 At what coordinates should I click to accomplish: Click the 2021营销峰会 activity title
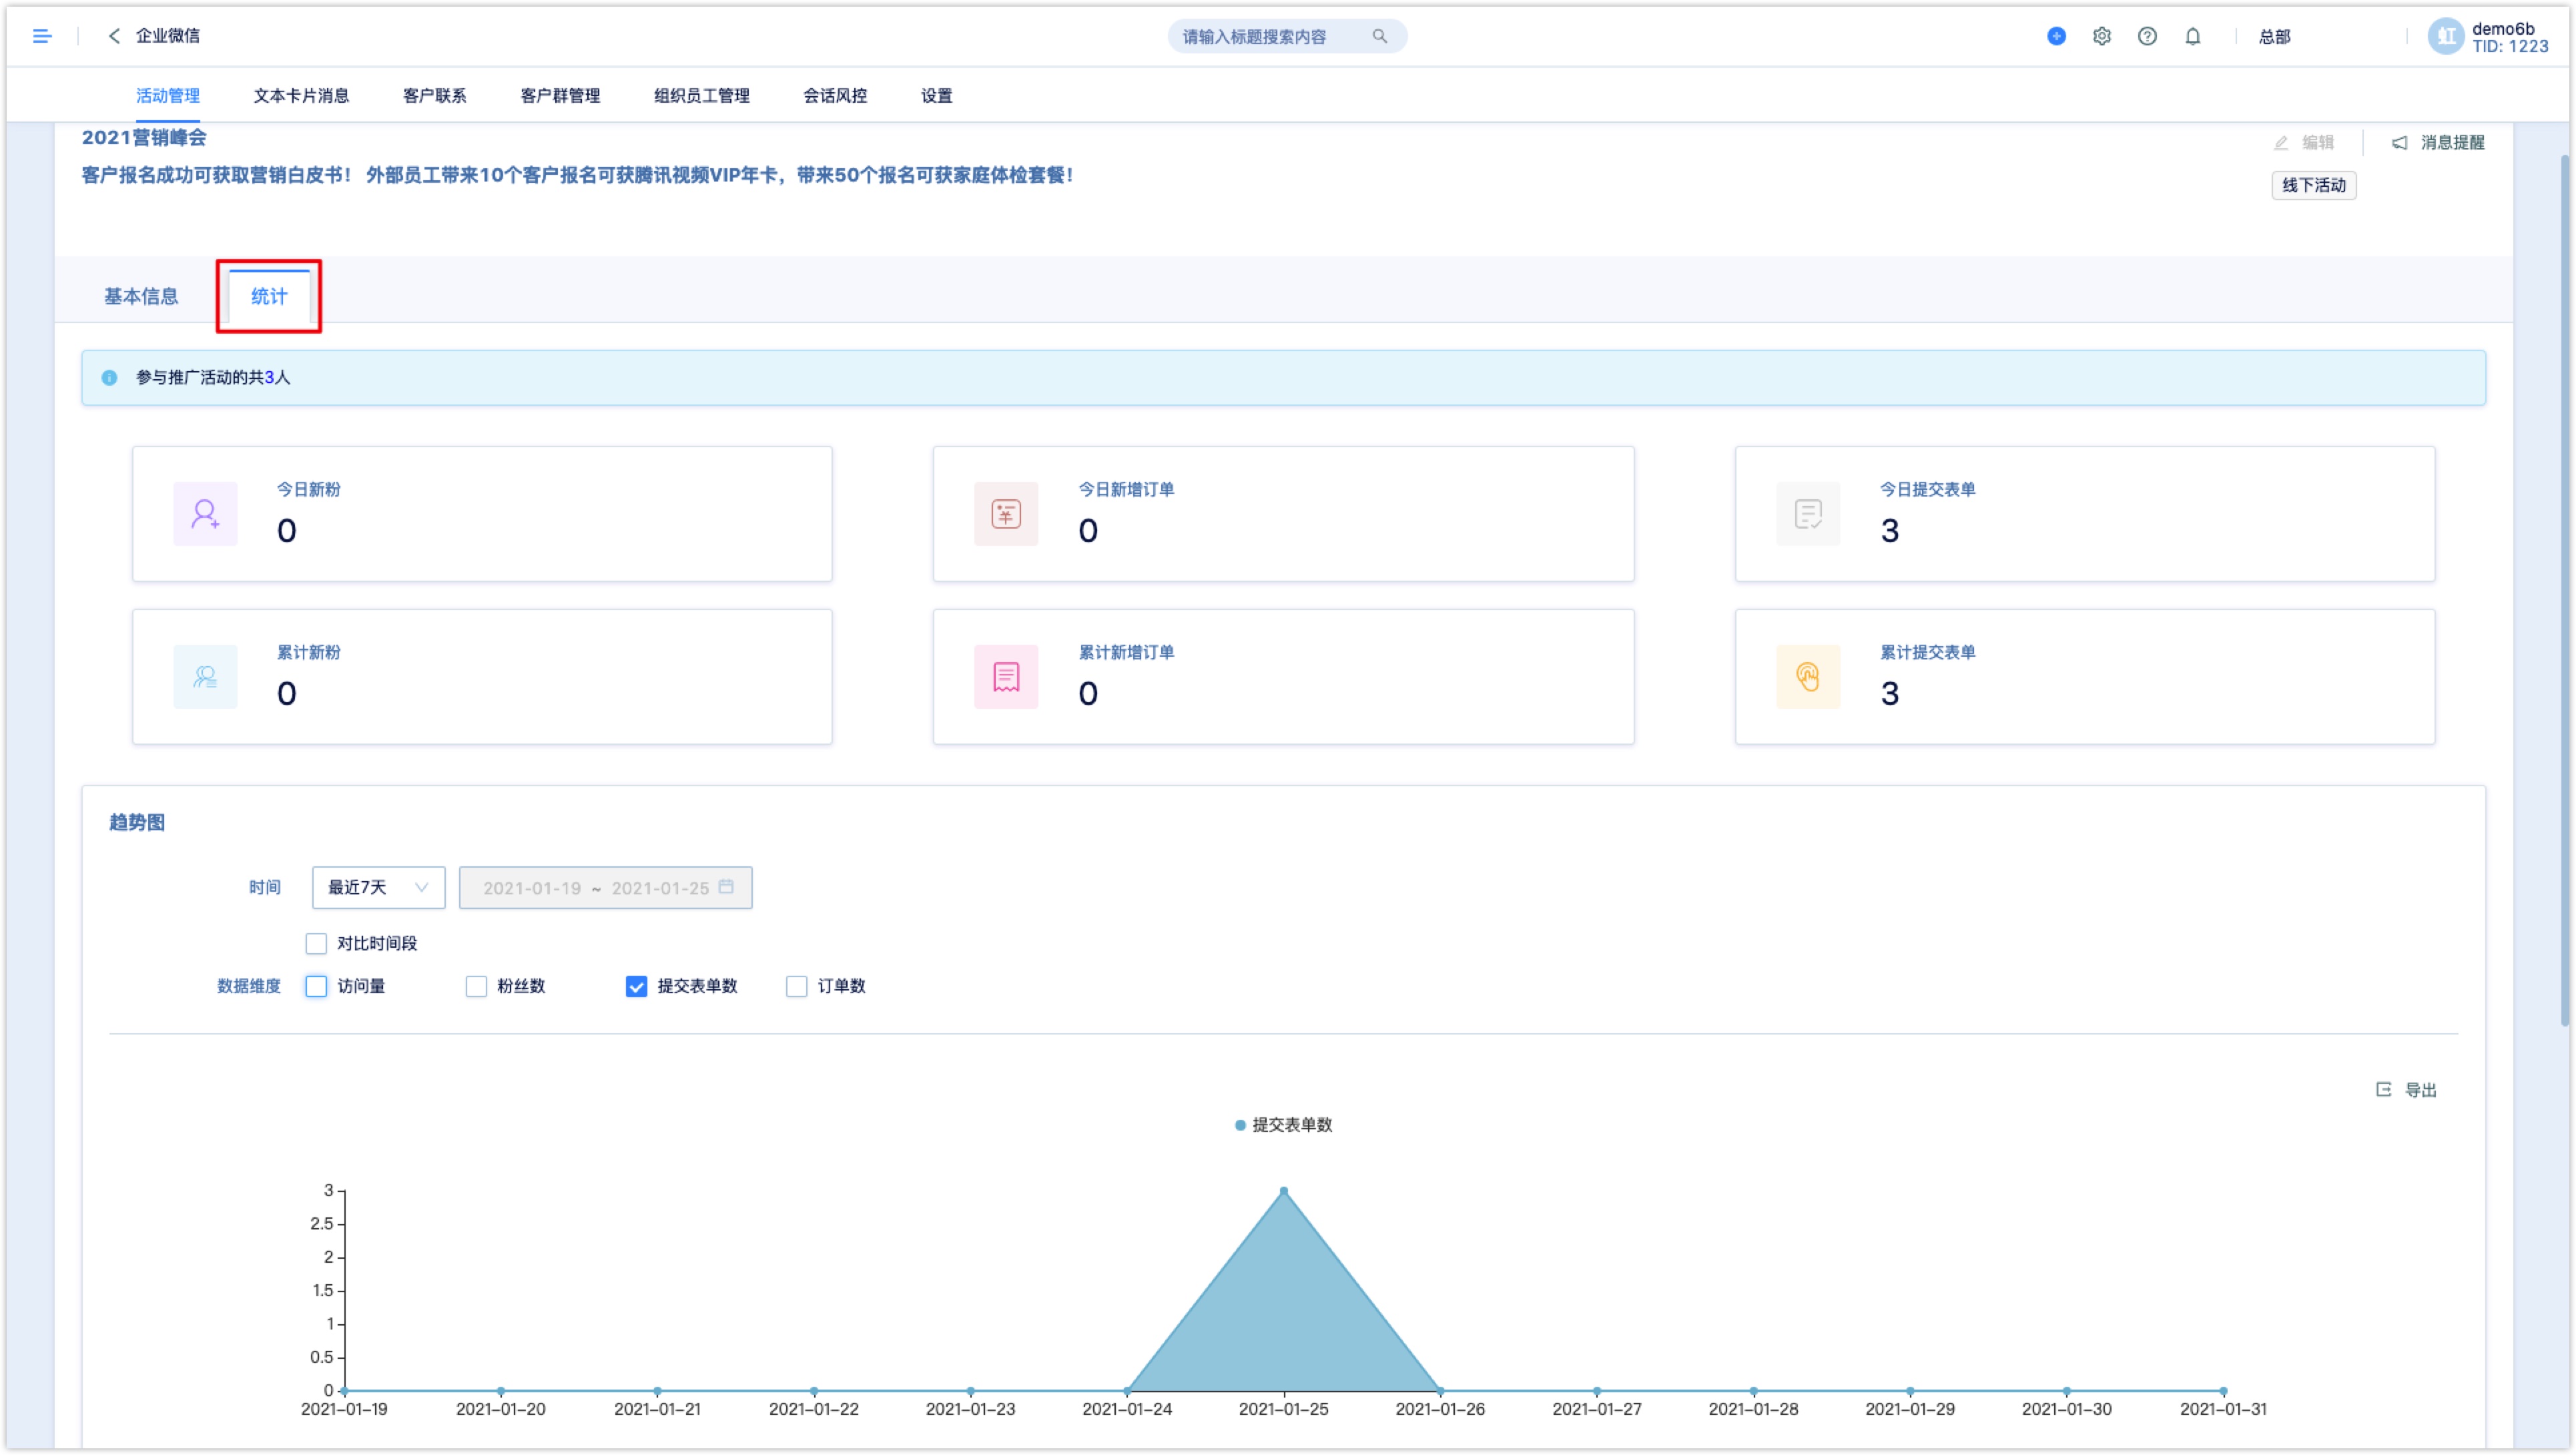pos(144,138)
